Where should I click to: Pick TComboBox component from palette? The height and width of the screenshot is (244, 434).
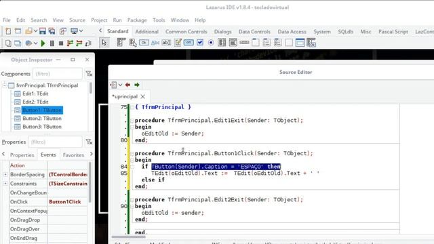[x=233, y=43]
